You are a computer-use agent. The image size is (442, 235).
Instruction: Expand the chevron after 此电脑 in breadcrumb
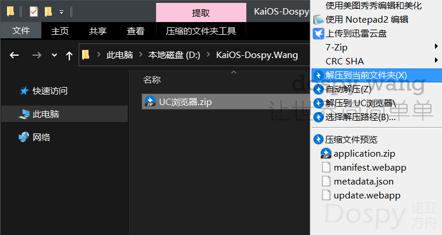(141, 54)
